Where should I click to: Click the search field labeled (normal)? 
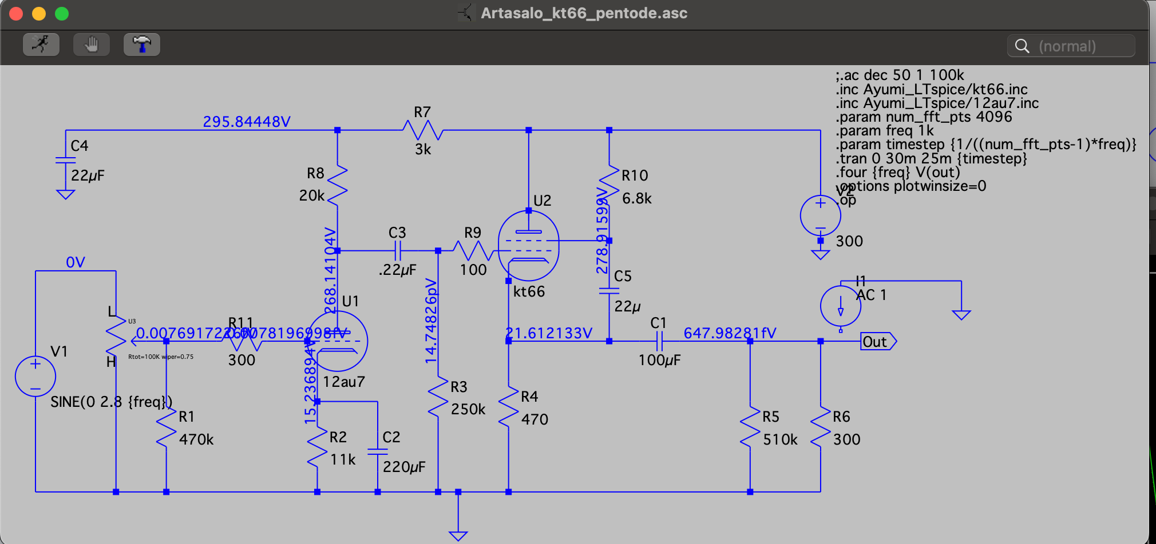click(1071, 46)
